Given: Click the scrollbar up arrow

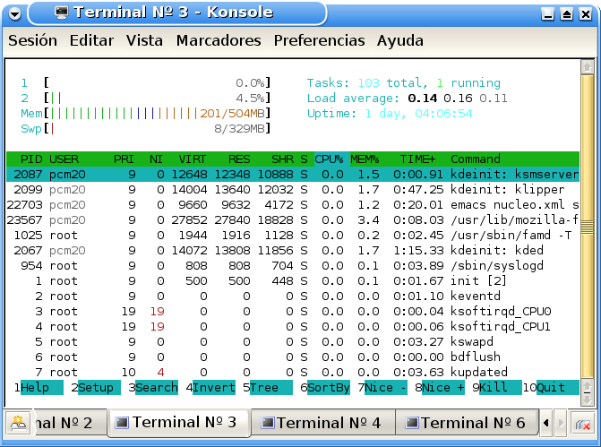Looking at the screenshot, I should click(x=587, y=67).
